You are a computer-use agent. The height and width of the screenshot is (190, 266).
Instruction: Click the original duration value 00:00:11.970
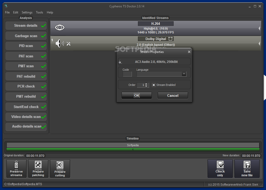(35, 156)
